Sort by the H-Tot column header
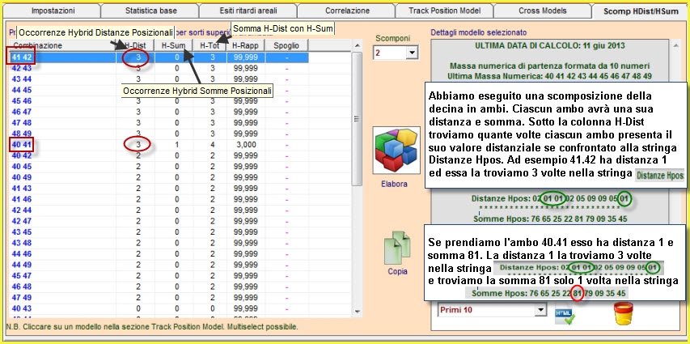Viewport: 690px width, 344px height. [210, 45]
